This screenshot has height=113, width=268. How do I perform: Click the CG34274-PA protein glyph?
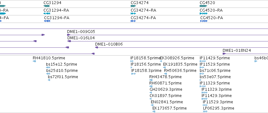133,21
